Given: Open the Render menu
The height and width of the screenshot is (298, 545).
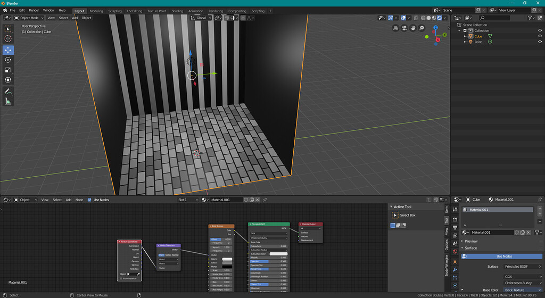Looking at the screenshot, I should click(x=34, y=11).
